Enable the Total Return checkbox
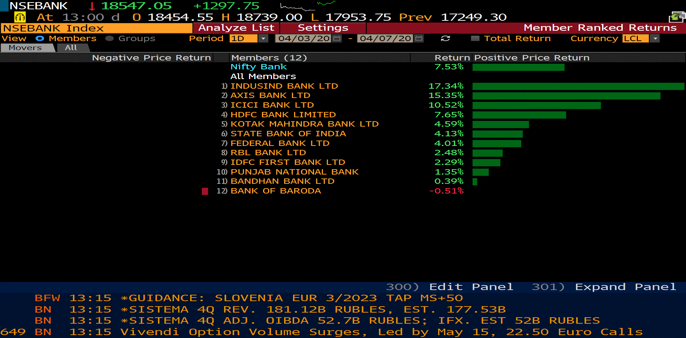Viewport: 686px width, 338px height. pos(475,38)
